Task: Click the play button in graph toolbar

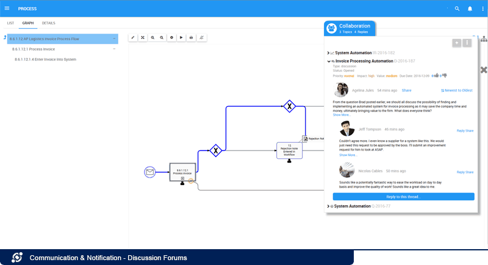Action: tap(181, 37)
